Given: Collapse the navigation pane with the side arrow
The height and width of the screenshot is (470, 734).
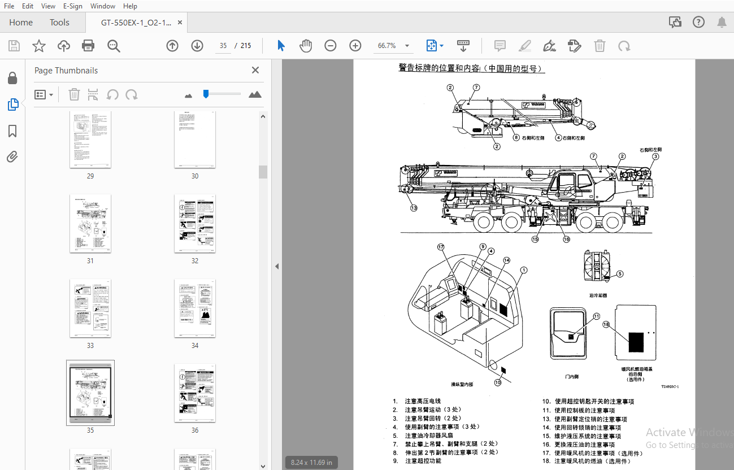Looking at the screenshot, I should [x=277, y=266].
